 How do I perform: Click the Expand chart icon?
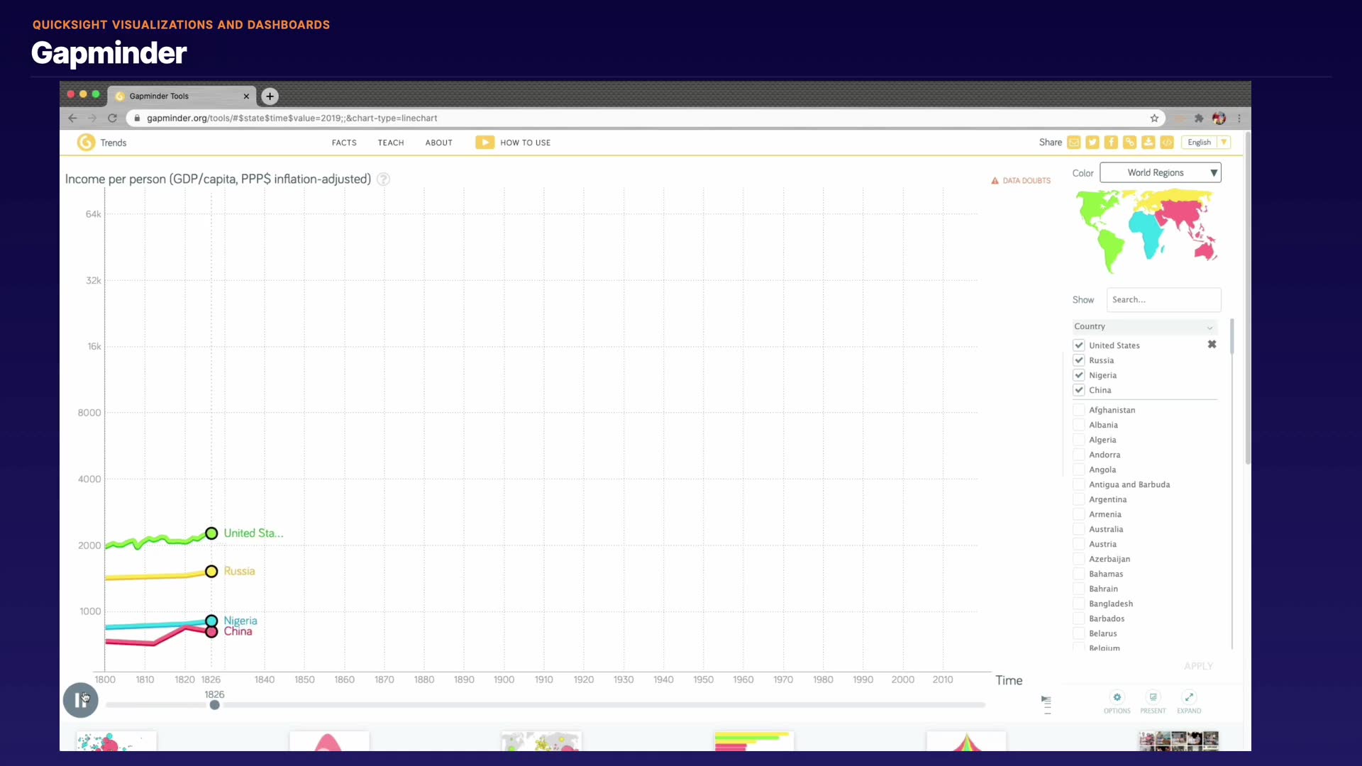[1189, 697]
